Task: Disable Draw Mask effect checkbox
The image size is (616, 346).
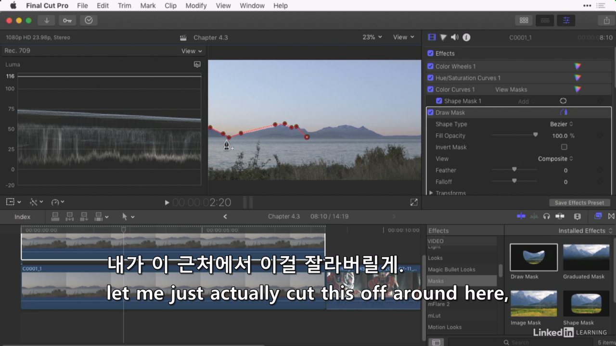Action: click(431, 112)
